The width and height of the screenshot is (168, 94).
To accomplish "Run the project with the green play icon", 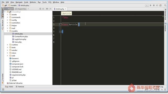I will tap(150, 5).
